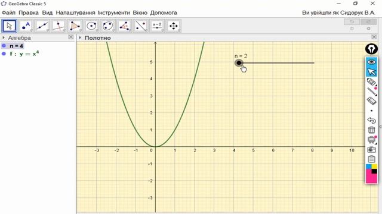Click the clipboard icon in annotation toolbar
This screenshot has height=214, width=382.
pyautogui.click(x=371, y=159)
